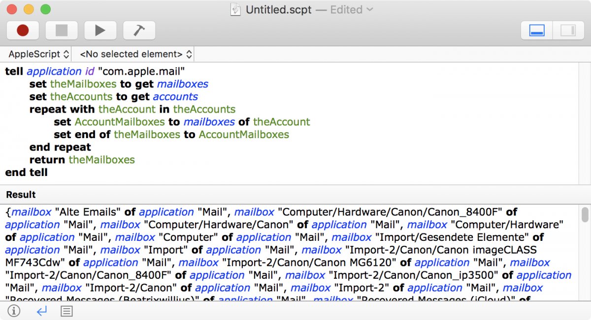Image resolution: width=591 pixels, height=320 pixels.
Task: Open the event log with the list icon
Action: (66, 311)
